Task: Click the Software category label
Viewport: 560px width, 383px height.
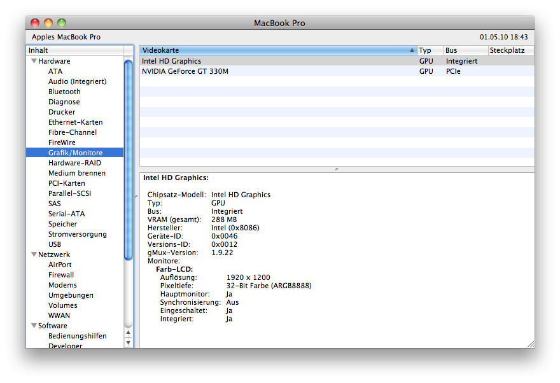Action: click(52, 326)
